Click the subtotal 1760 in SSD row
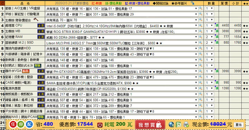This screenshot has width=249, height=130. 237,42
